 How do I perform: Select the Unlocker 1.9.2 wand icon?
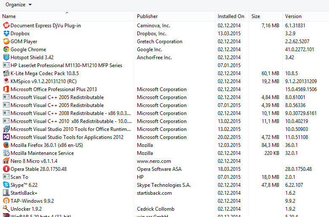[x=6, y=209]
